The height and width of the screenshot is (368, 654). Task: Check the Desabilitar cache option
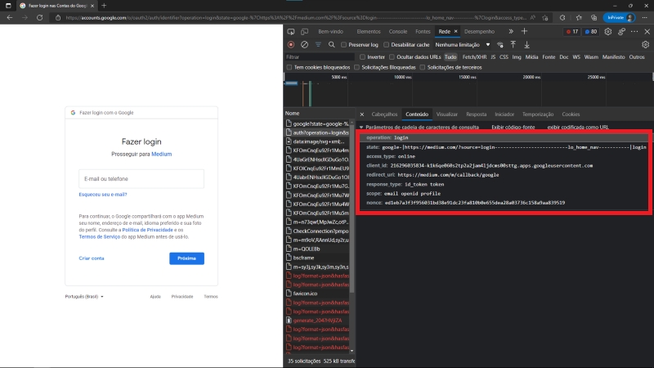click(387, 44)
